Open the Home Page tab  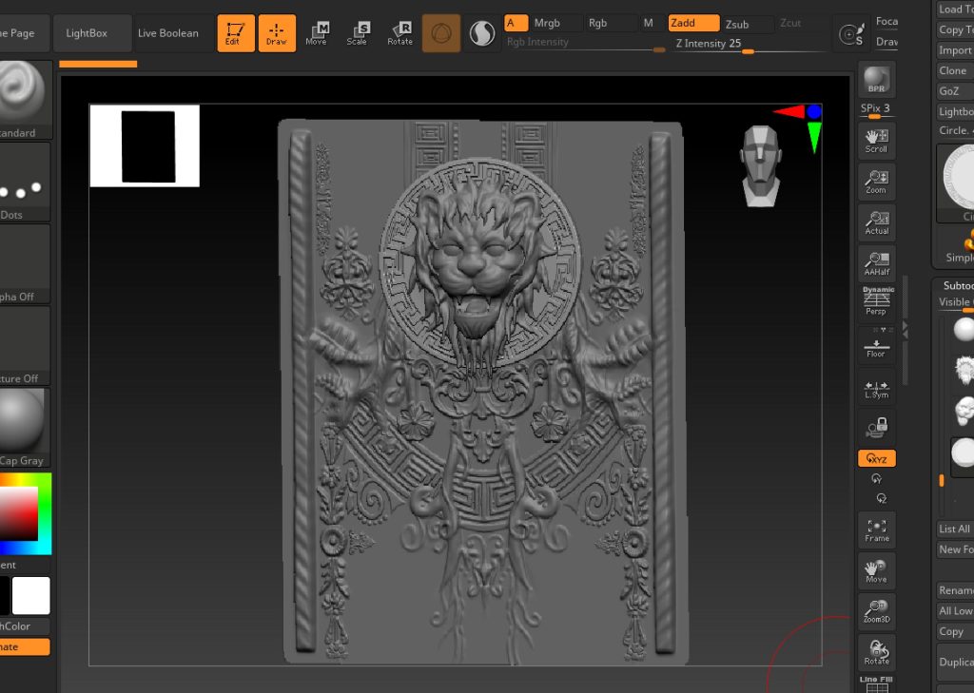24,33
